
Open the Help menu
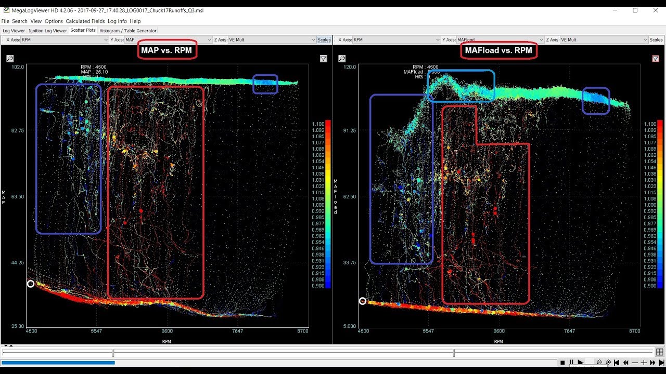coord(135,21)
